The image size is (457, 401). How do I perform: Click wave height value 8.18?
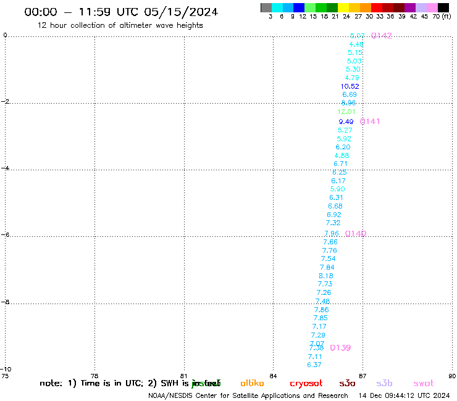click(326, 276)
